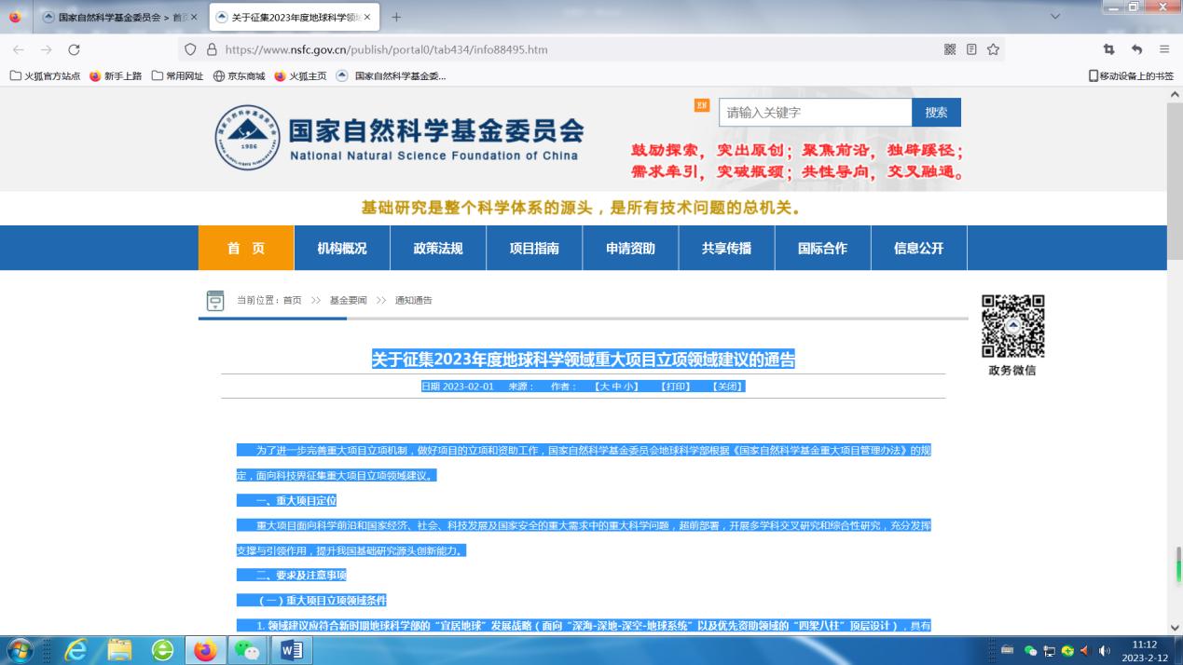Click the NSFC logo emblem
The image size is (1183, 665).
[247, 138]
